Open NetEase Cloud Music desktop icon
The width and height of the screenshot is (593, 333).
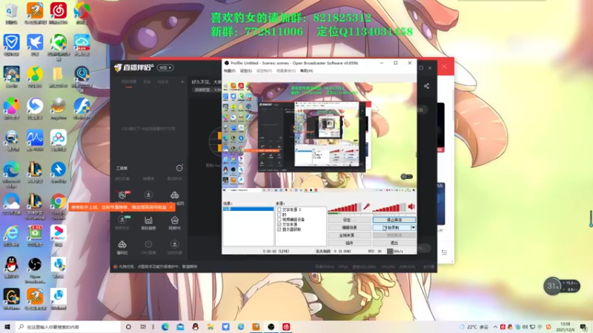(x=59, y=13)
